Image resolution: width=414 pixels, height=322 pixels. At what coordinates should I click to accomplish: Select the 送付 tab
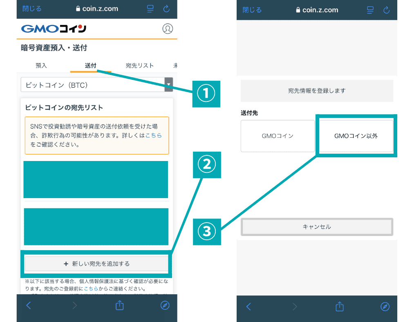click(91, 65)
